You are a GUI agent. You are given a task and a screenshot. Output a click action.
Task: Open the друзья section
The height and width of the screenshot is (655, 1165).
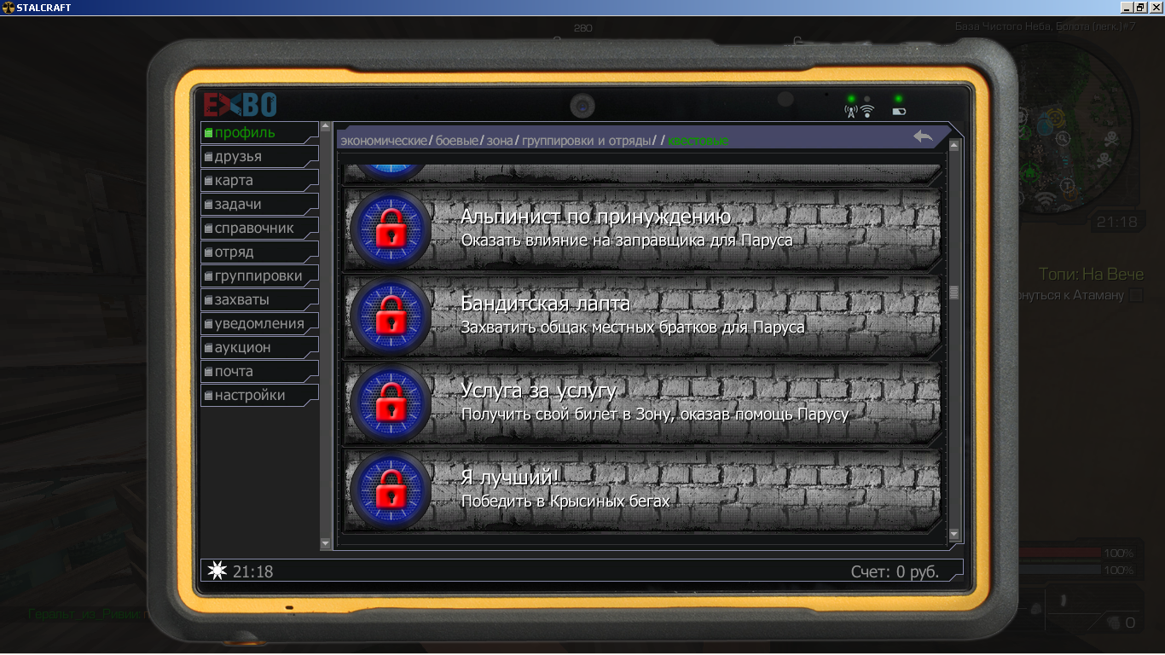259,157
